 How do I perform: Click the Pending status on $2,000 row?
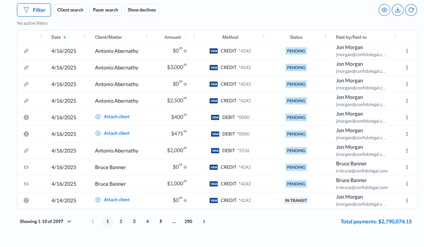296,151
